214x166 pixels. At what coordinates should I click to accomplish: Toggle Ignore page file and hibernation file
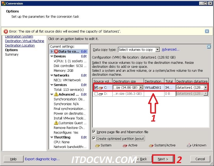tap(94, 132)
